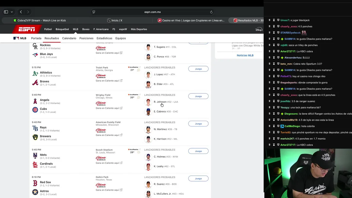Open the Fútbol menu

pyautogui.click(x=48, y=29)
